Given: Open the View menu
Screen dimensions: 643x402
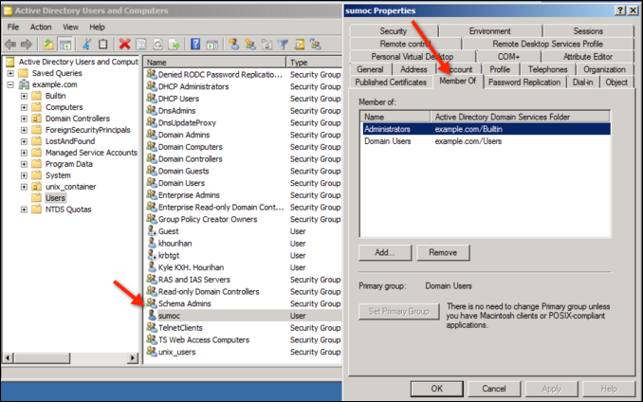Looking at the screenshot, I should point(70,27).
